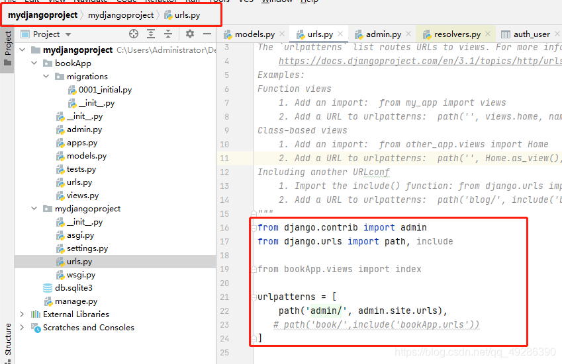Select db.sqlite3 database file
The height and width of the screenshot is (364, 562).
68,288
